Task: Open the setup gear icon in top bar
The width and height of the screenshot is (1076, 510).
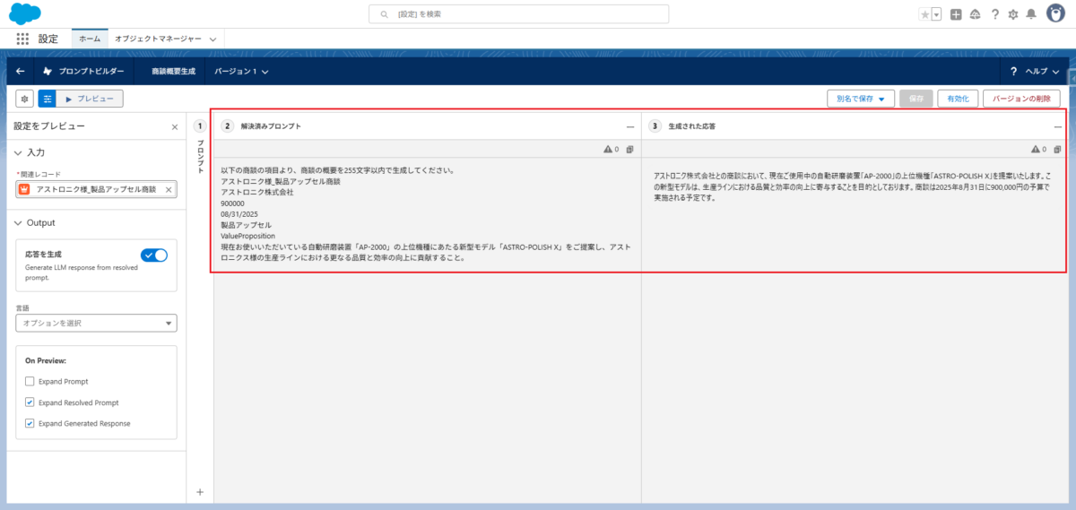Action: tap(1013, 14)
